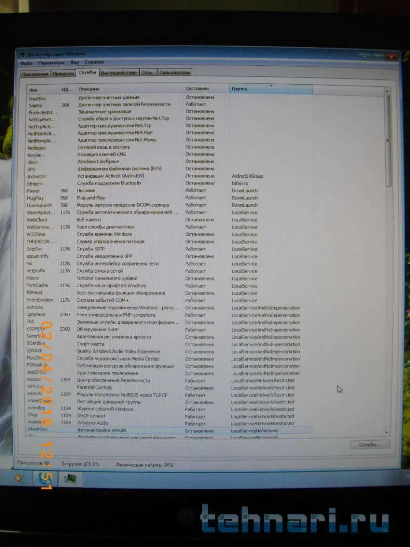Sort by the Группа column header
The image size is (410, 547).
click(x=271, y=89)
